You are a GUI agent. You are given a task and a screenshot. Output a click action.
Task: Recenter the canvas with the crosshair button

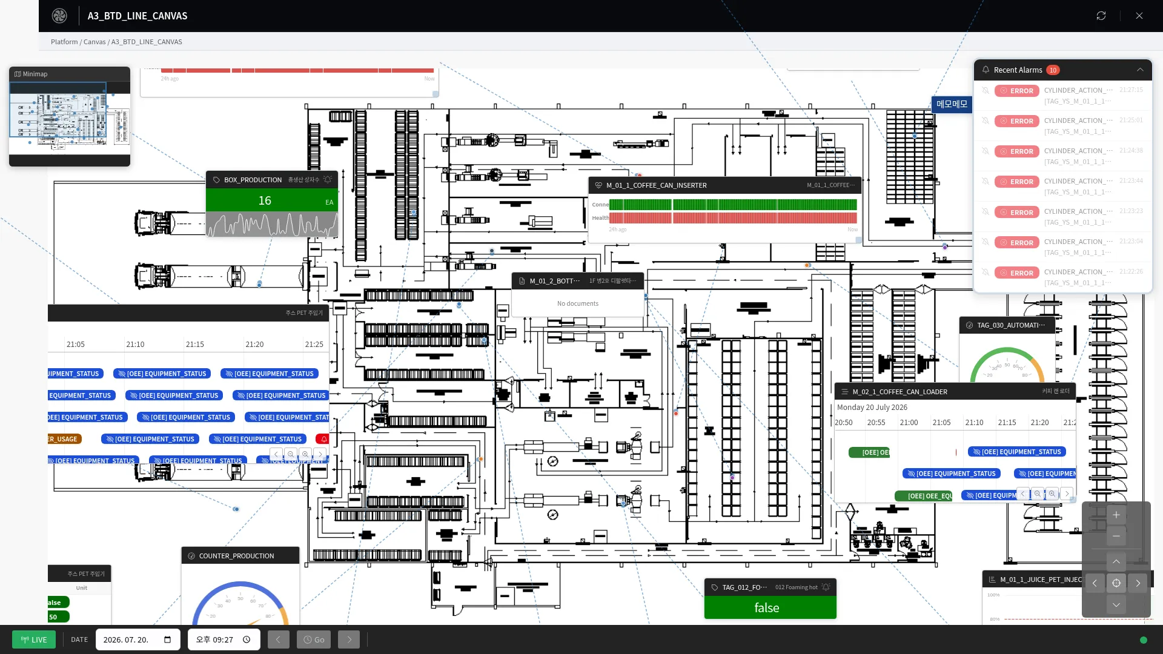pyautogui.click(x=1116, y=583)
